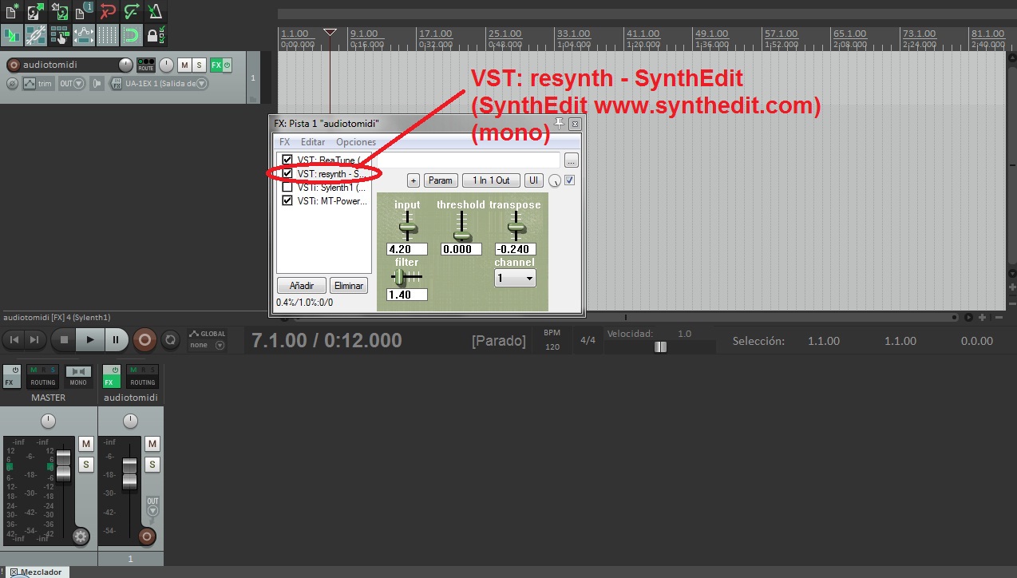Open Opciones menu in FX window
Viewport: 1017px width, 578px height.
click(x=356, y=142)
